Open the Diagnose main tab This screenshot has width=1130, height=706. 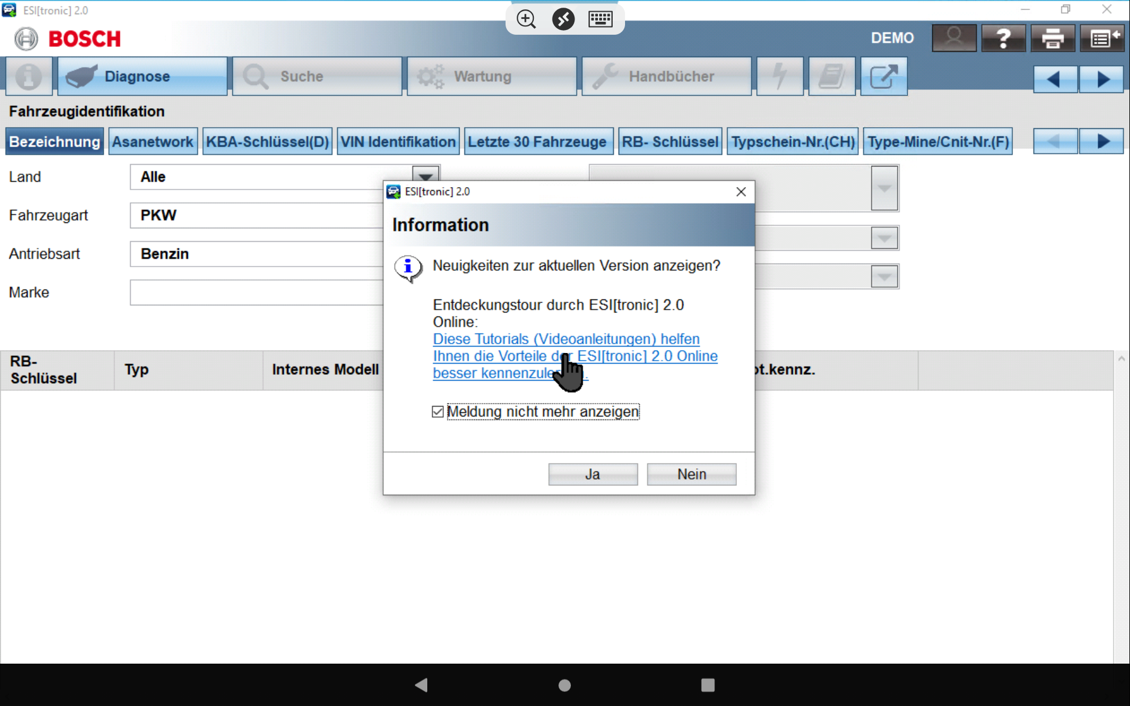[142, 76]
